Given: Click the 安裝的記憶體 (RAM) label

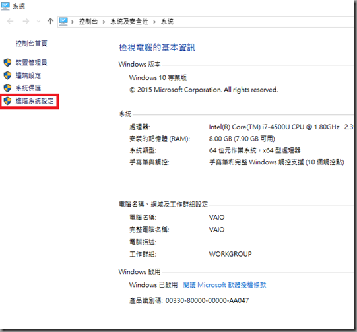Looking at the screenshot, I should (x=160, y=139).
